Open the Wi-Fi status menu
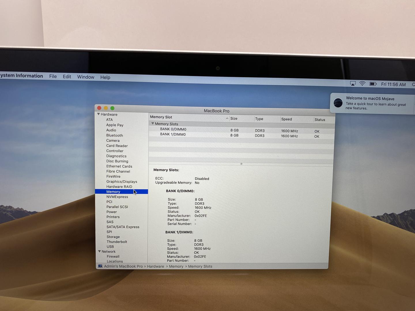The height and width of the screenshot is (311, 415). [362, 84]
